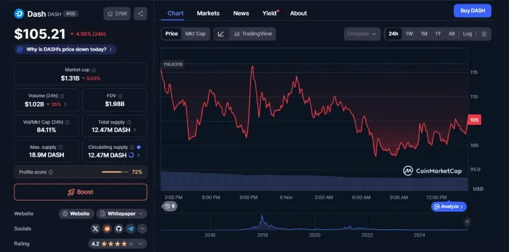Click the AI icon in price-down prompt
This screenshot has height=252, width=509.
point(20,49)
